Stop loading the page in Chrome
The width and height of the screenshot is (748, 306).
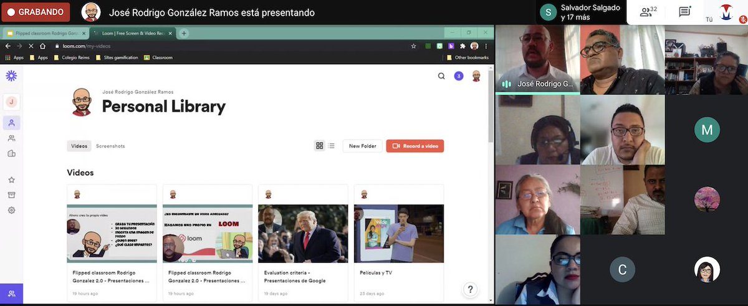point(31,46)
